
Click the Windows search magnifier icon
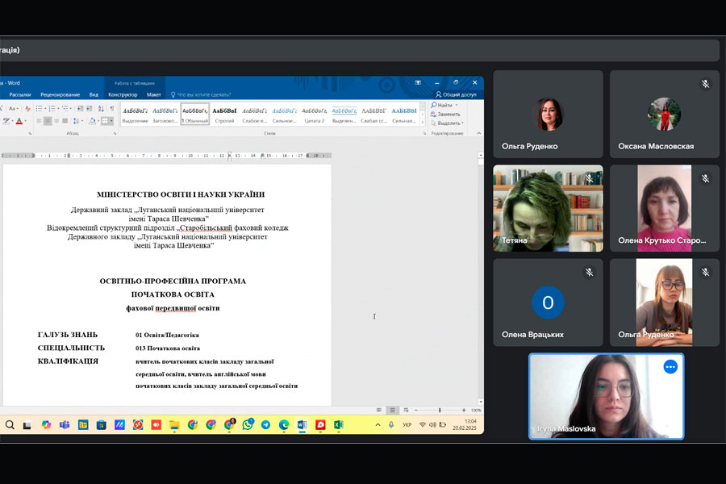(x=10, y=424)
